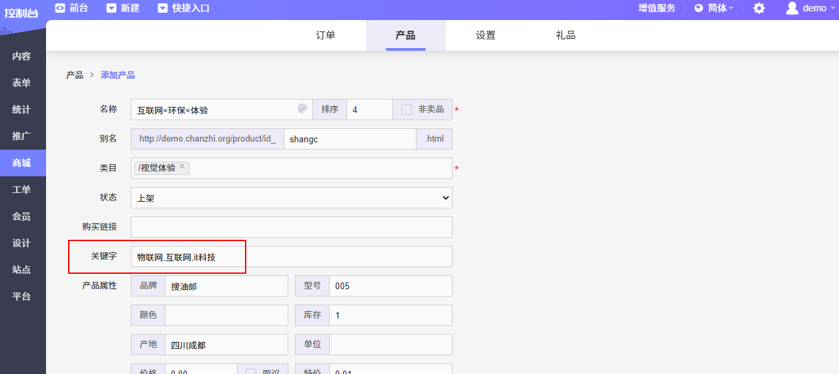The width and height of the screenshot is (839, 374).
Task: Switch to the 礼品 tab
Action: 565,35
